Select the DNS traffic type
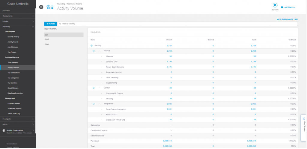This screenshot has width=307, height=149. pos(47,39)
